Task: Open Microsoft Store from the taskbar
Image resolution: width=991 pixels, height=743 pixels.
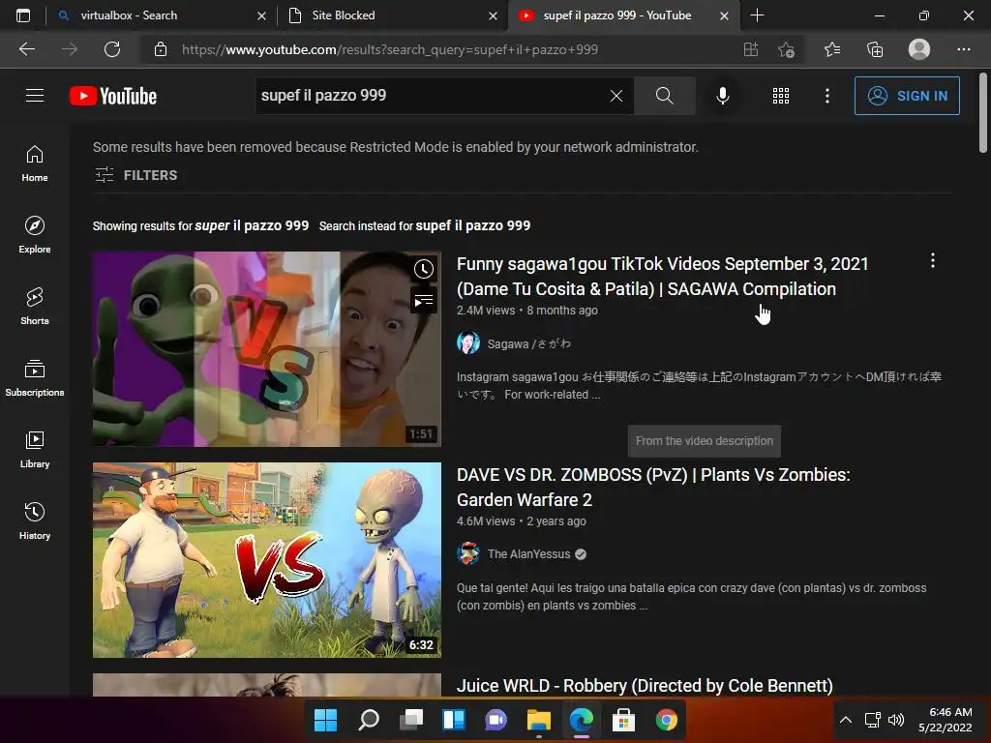Action: 623,720
